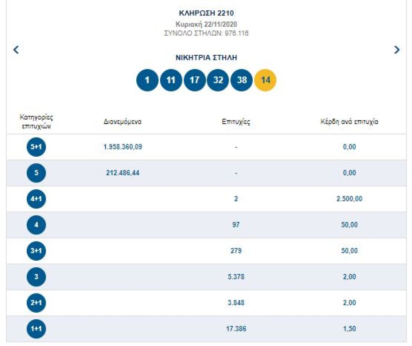Click the winning number 32 ball

pyautogui.click(x=218, y=80)
